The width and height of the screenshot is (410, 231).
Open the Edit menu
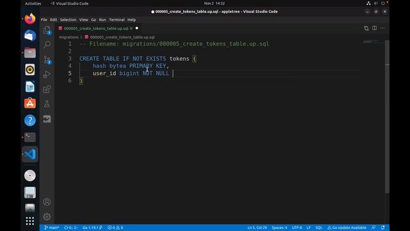[x=53, y=20]
